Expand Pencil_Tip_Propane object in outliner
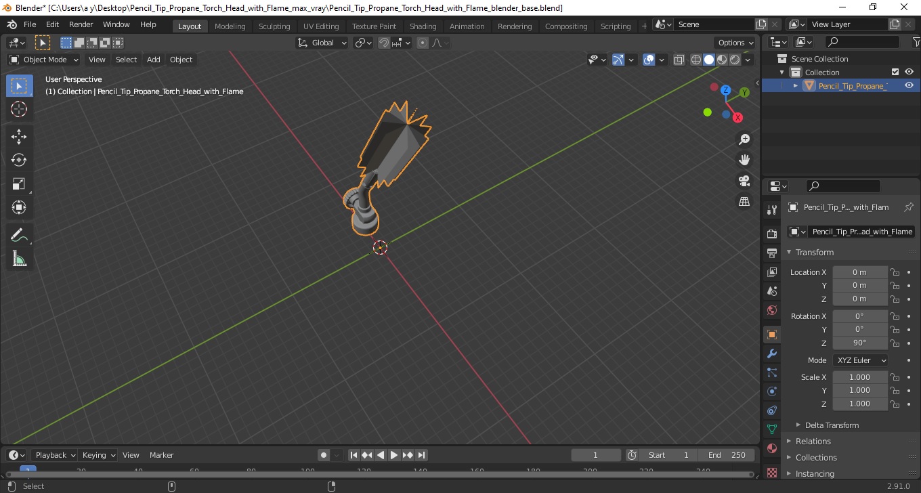This screenshot has height=493, width=921. point(796,86)
